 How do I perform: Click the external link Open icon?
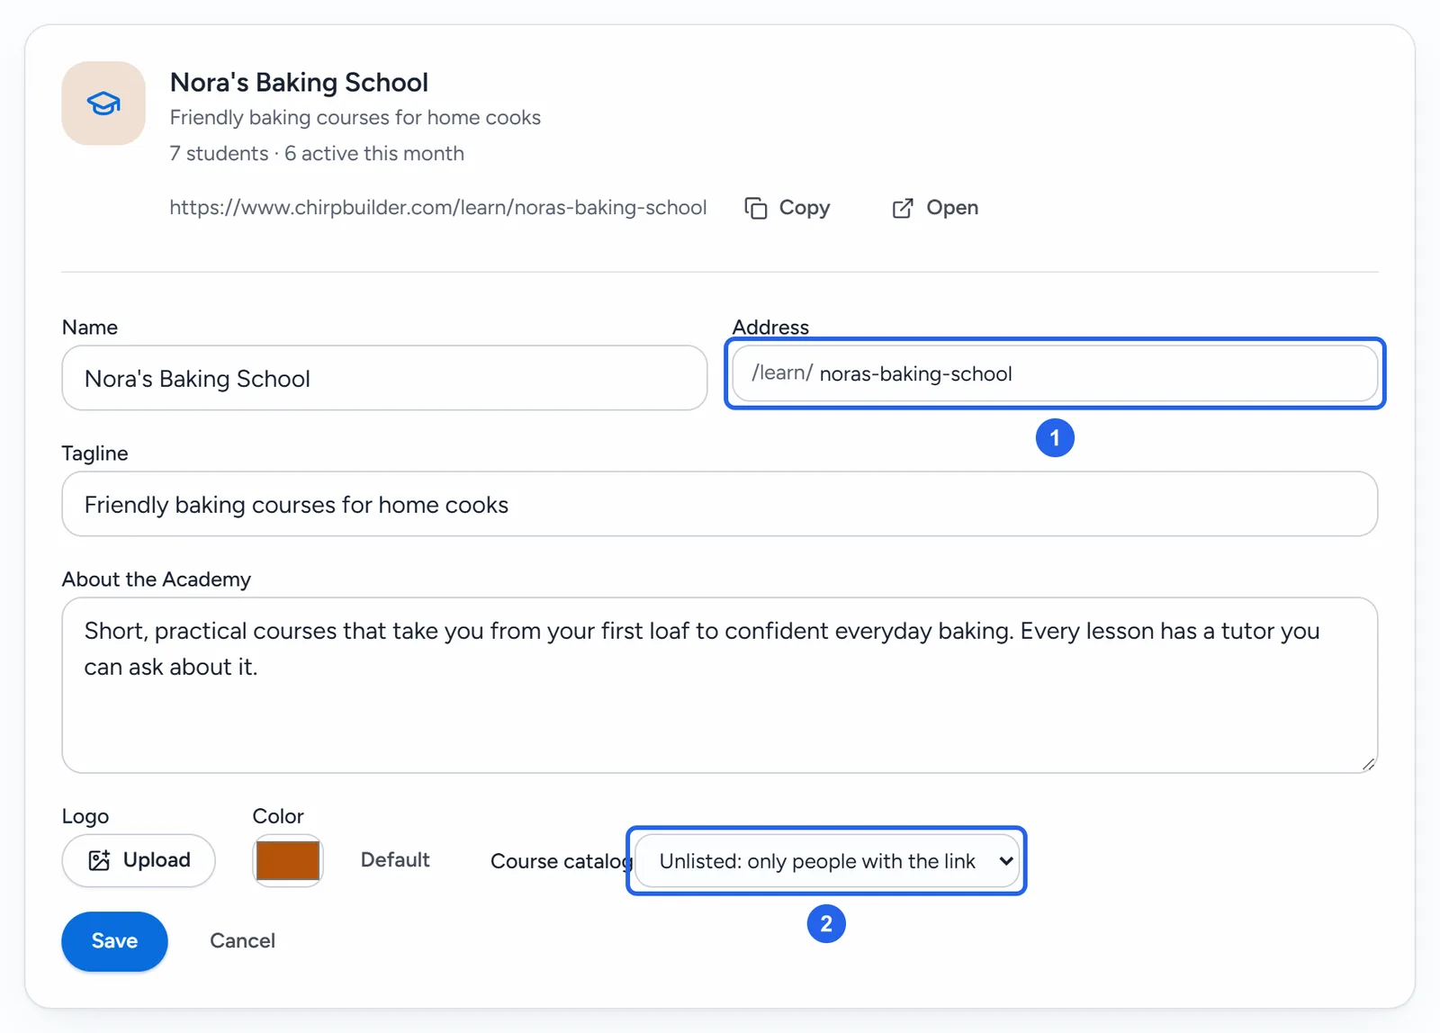[x=903, y=208]
